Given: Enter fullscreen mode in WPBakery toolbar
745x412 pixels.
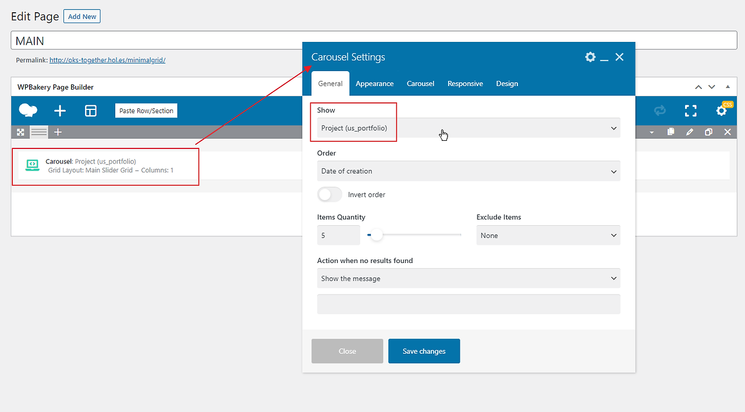Looking at the screenshot, I should [x=691, y=111].
